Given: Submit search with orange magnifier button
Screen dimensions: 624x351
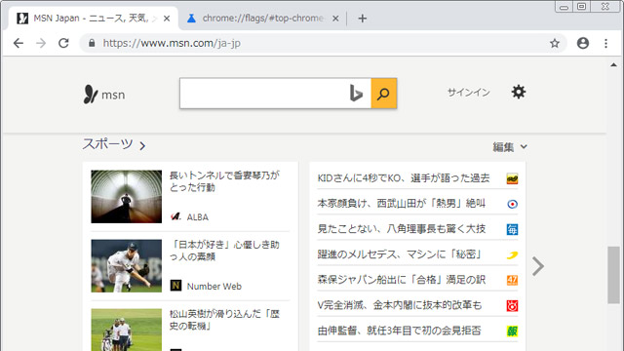Looking at the screenshot, I should coord(383,94).
